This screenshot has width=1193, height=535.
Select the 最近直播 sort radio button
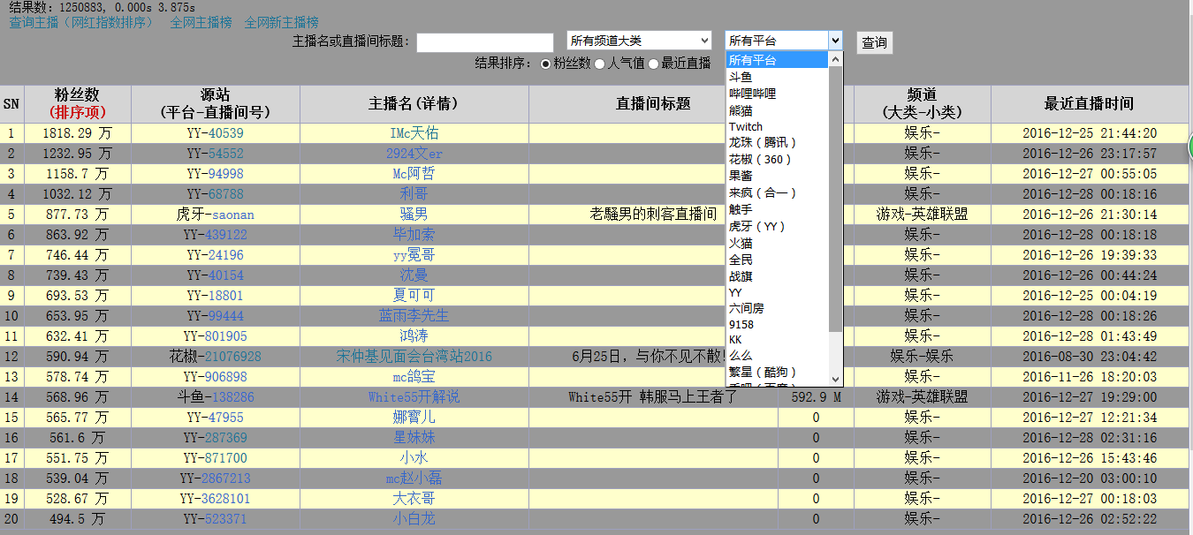654,64
